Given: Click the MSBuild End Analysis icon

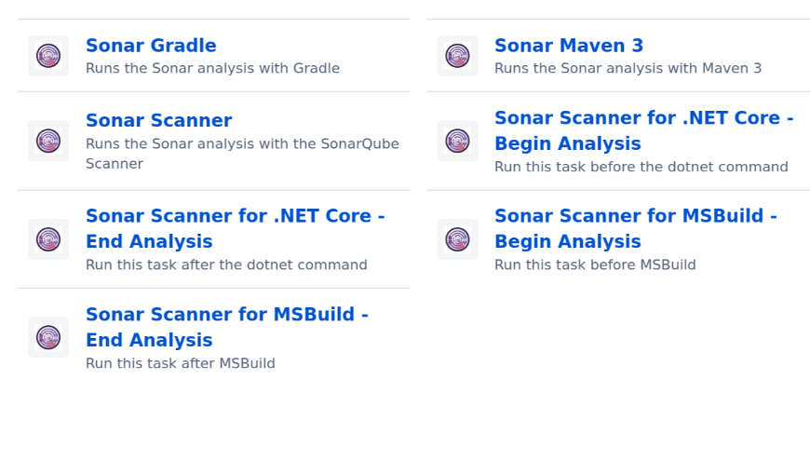Looking at the screenshot, I should (x=48, y=337).
